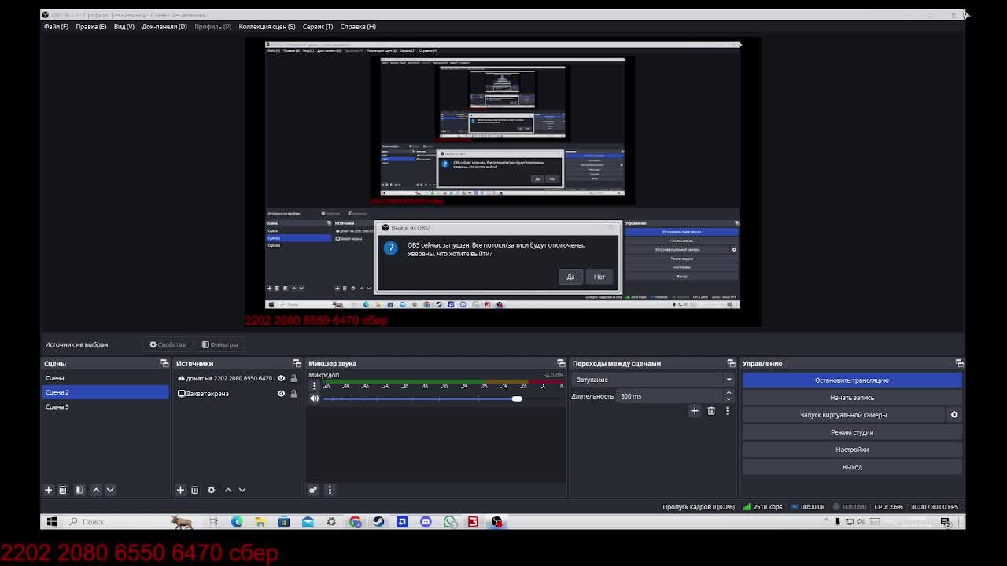
Task: Select Сцена 2 in scenes list
Action: pos(105,392)
